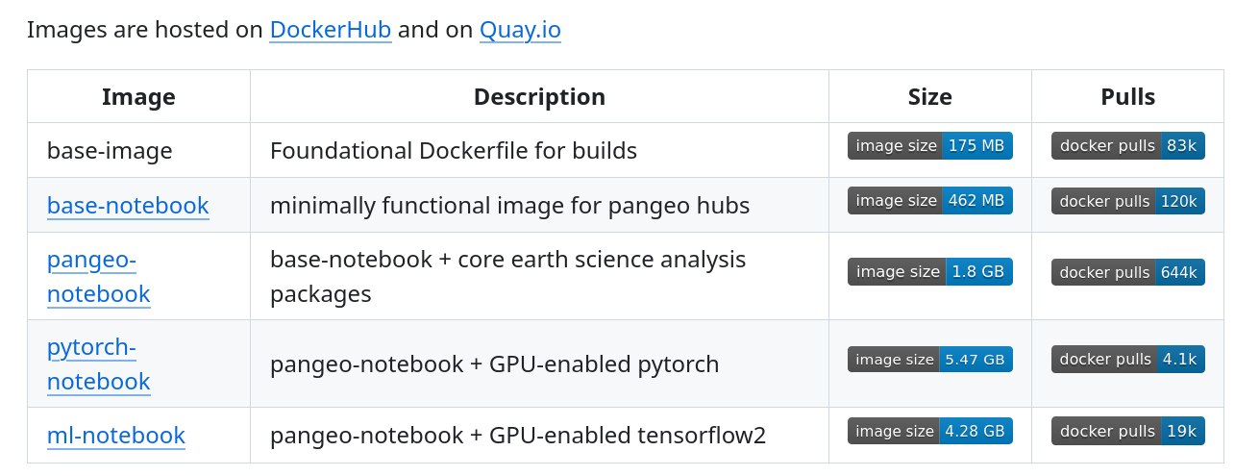The height and width of the screenshot is (476, 1235).
Task: Open the DockerHub link
Action: pos(330,30)
